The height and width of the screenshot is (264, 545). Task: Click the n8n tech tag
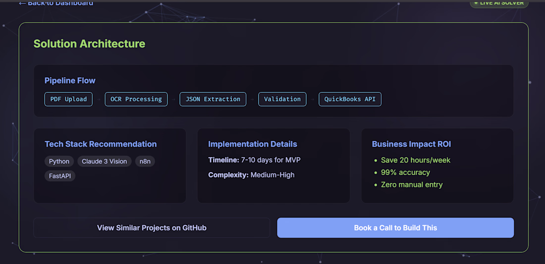click(145, 161)
